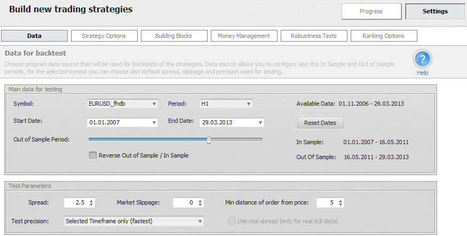
Task: Click the 'Build new trading strategies' title
Action: [71, 9]
